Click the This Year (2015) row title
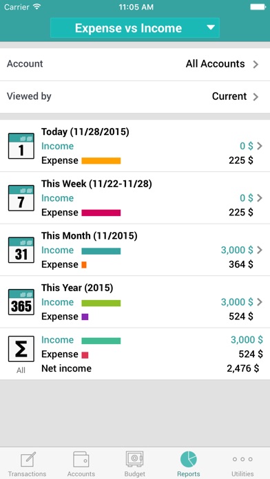Viewport: 270px width, 479px height. 77,288
